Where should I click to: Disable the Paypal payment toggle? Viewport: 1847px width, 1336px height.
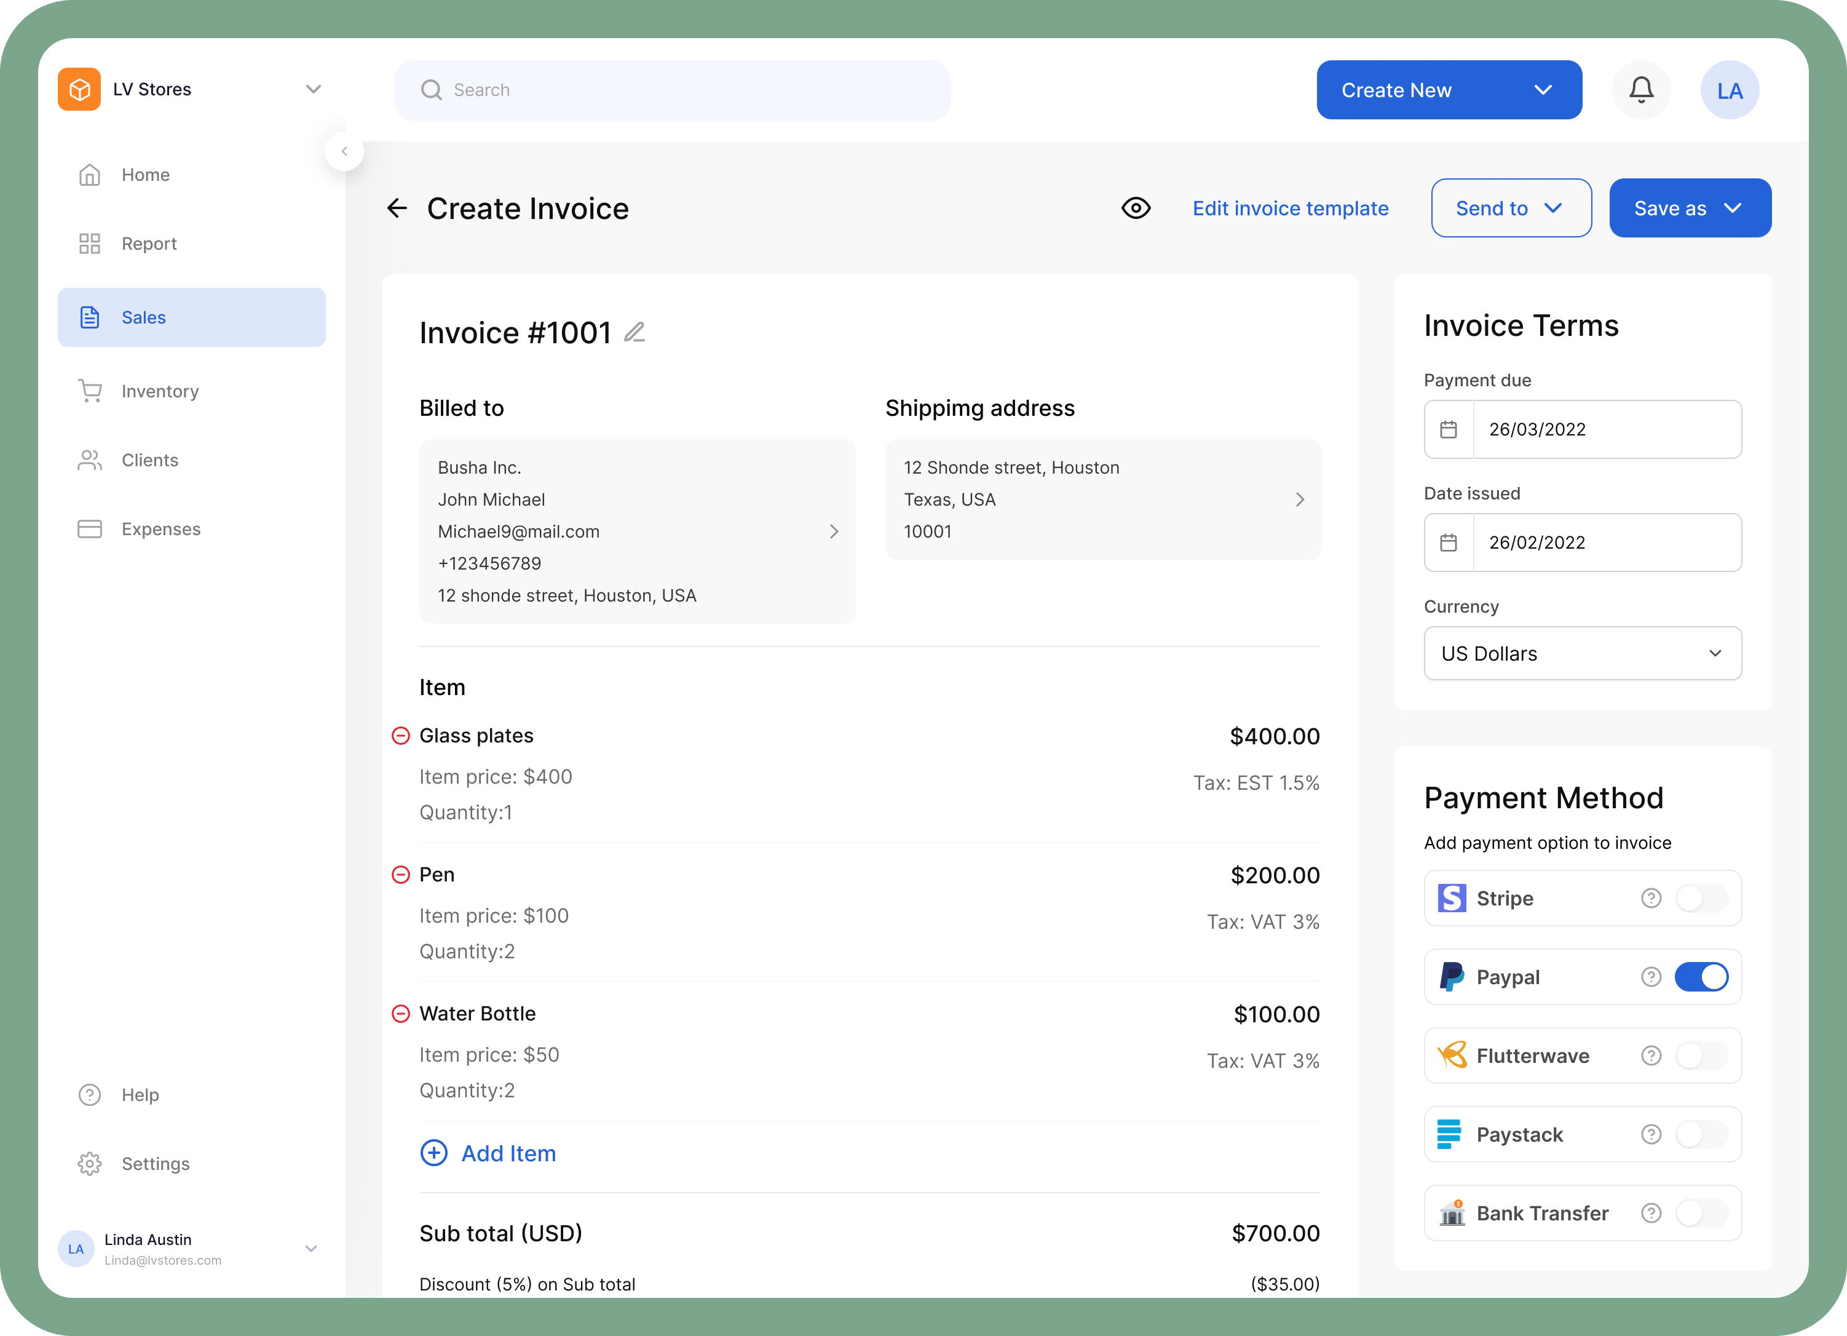1701,977
